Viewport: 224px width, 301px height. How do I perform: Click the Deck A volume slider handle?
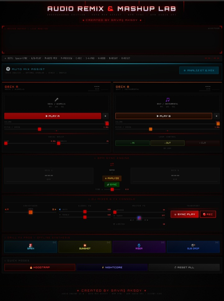(107, 124)
